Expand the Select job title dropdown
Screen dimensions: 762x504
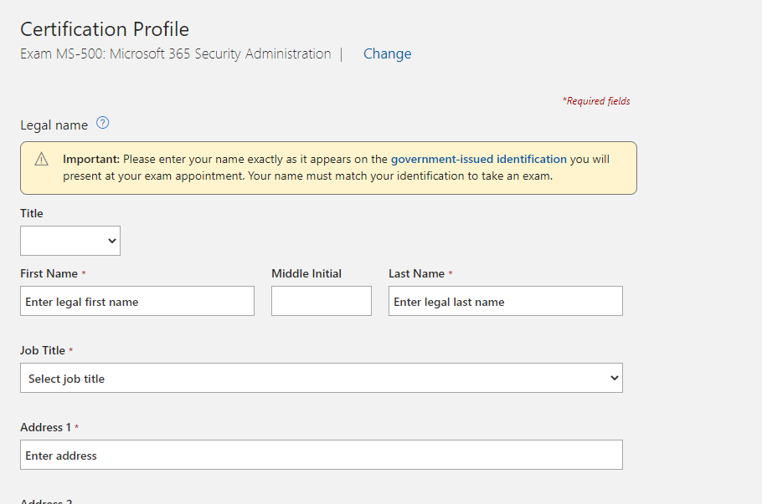(x=321, y=378)
